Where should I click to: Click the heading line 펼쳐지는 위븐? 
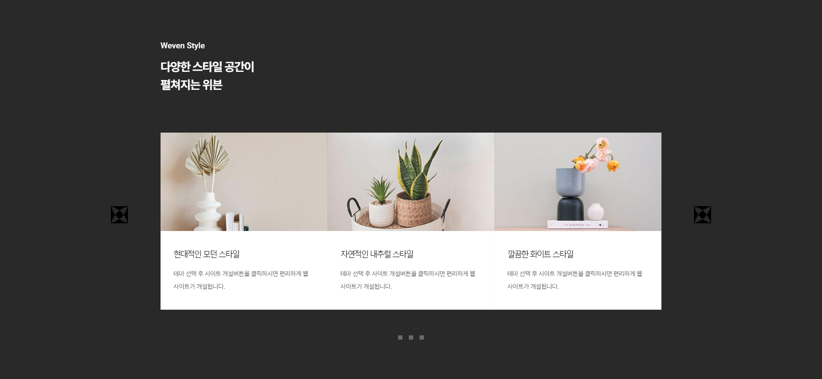191,85
